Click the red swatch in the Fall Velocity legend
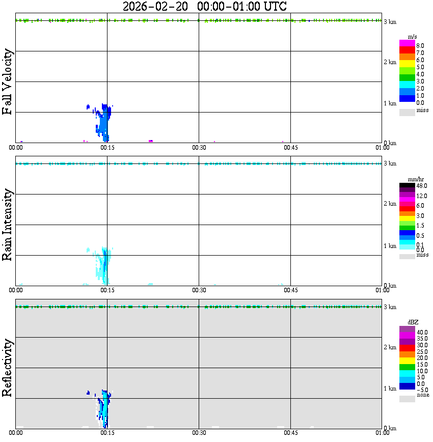The image size is (433, 442). pos(407,50)
